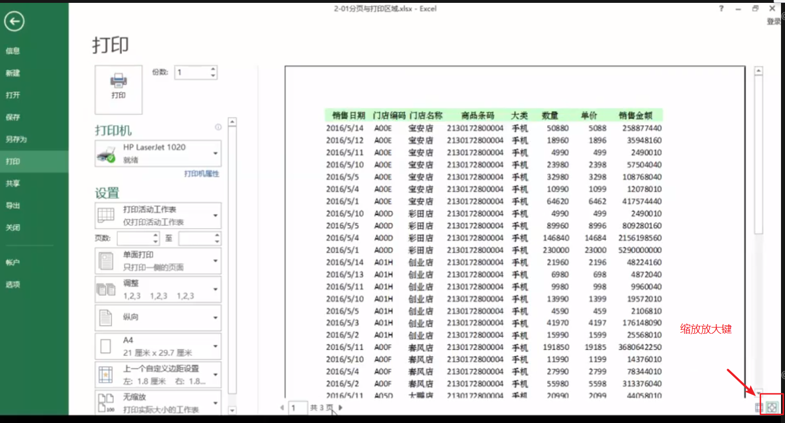Click the value 5290000000 in preview
Viewport: 785px width, 423px height.
coord(640,250)
